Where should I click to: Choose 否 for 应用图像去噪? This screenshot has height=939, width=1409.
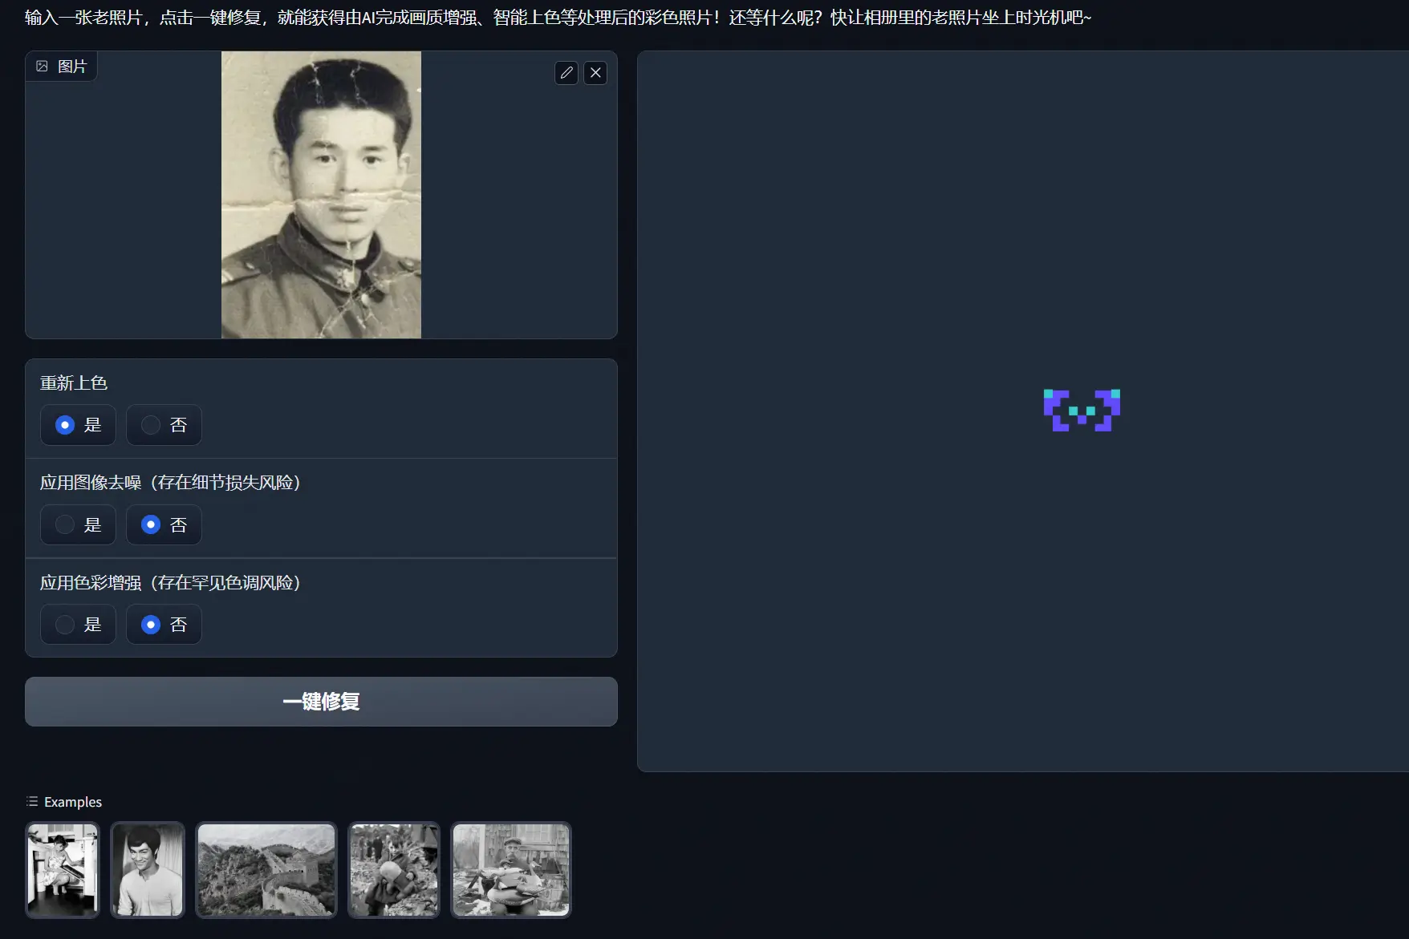coord(151,525)
